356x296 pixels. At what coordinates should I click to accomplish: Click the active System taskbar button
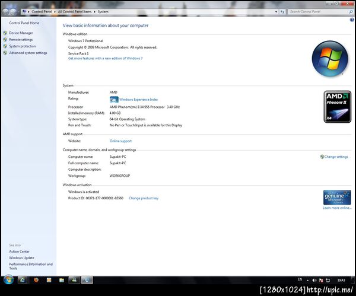[x=87, y=280]
